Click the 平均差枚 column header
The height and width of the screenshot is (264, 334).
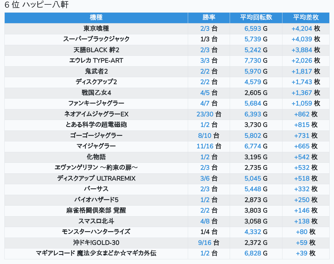point(306,17)
